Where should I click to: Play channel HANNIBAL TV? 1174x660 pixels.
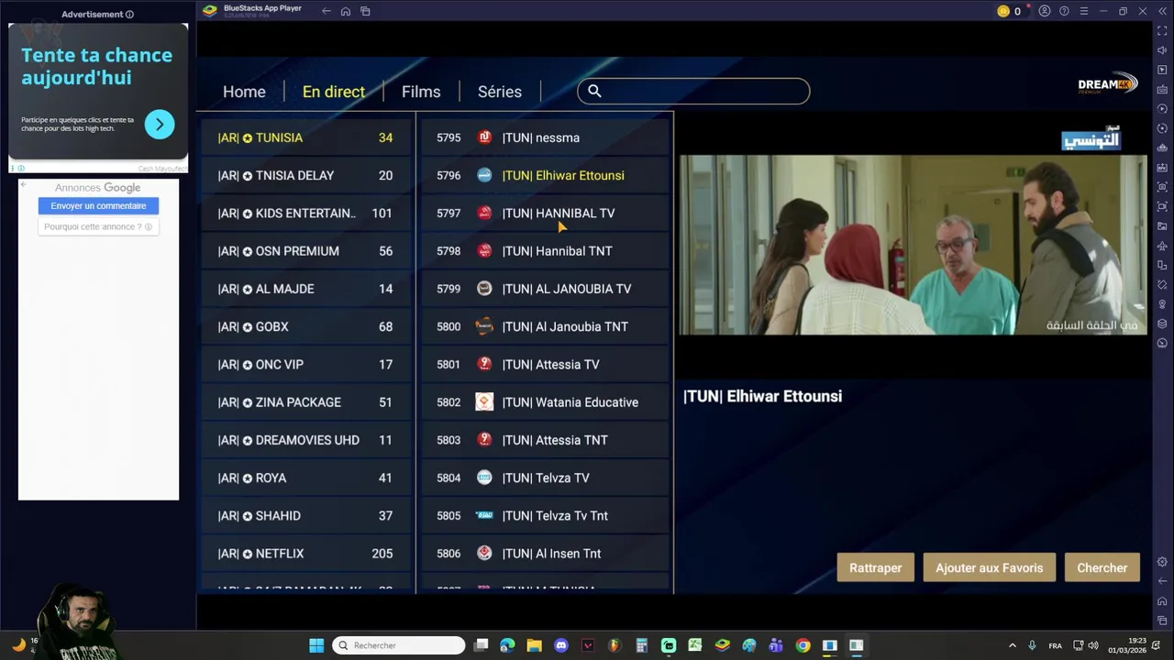pos(546,213)
